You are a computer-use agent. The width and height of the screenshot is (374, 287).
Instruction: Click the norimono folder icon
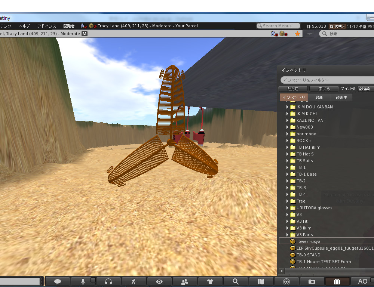click(293, 134)
